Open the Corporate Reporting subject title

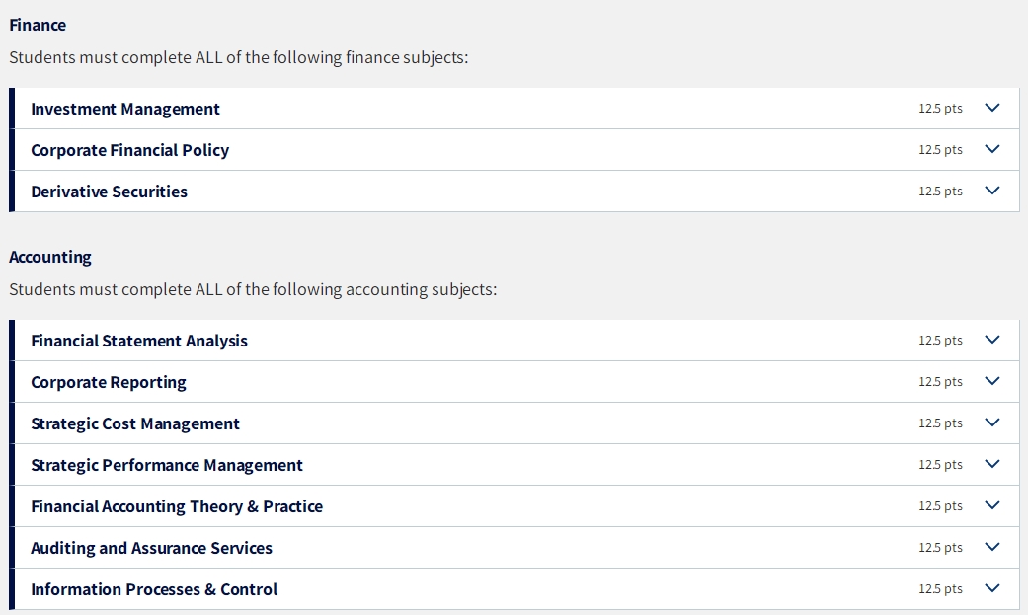click(x=109, y=382)
